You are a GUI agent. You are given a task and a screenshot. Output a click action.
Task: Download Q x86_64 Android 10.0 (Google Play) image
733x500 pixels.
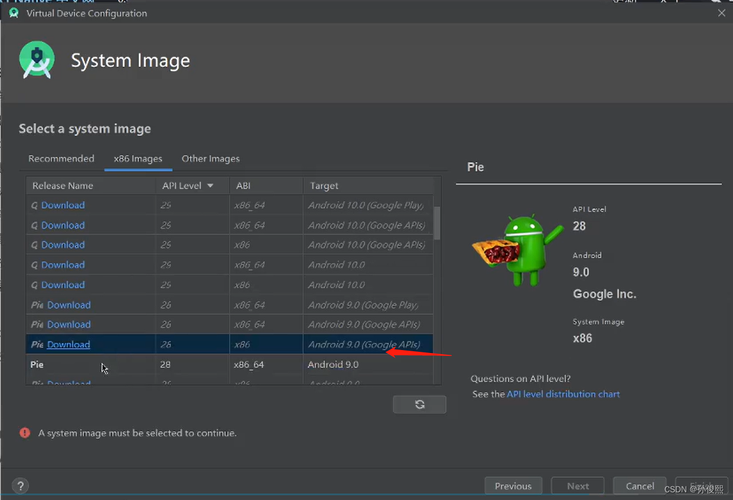pyautogui.click(x=63, y=205)
